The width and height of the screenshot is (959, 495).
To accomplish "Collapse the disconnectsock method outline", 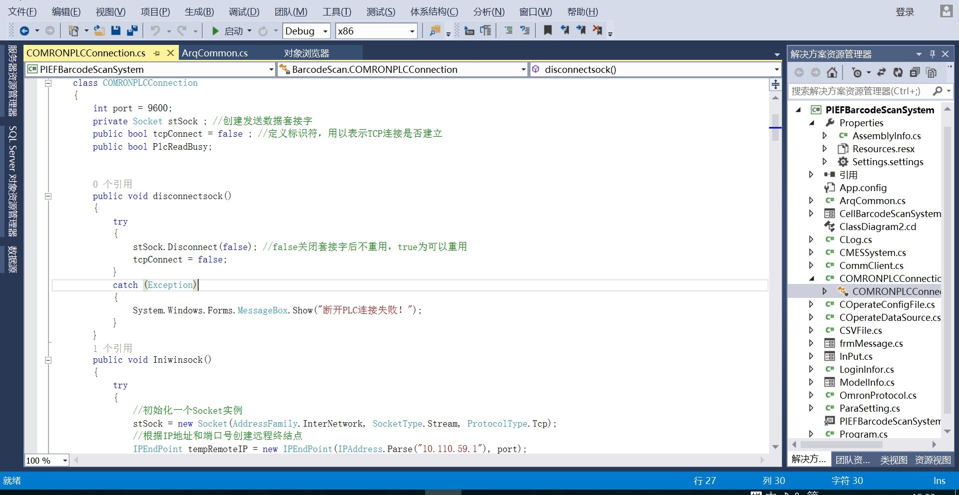I will pos(48,197).
